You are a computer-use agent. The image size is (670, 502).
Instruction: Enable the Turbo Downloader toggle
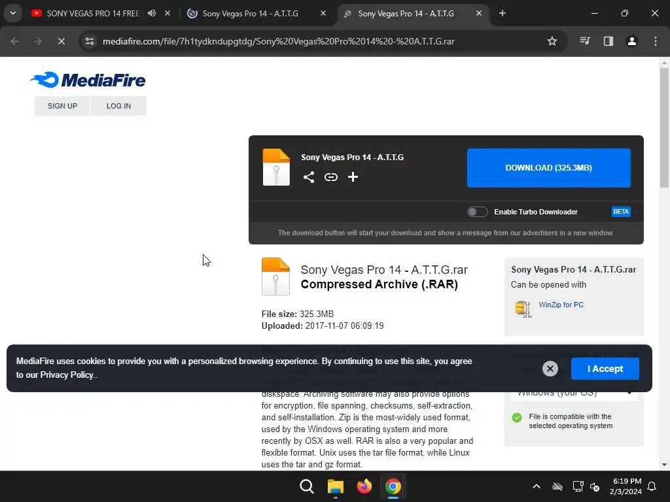477,212
